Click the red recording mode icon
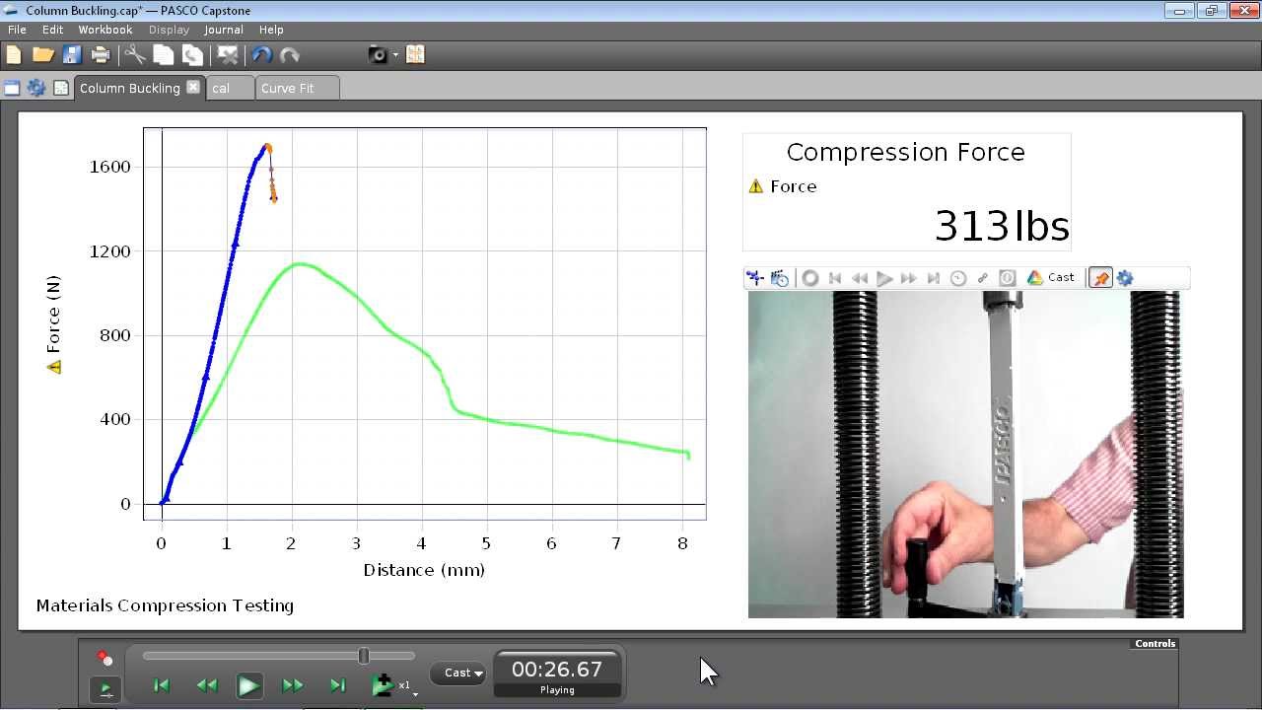 (x=105, y=658)
